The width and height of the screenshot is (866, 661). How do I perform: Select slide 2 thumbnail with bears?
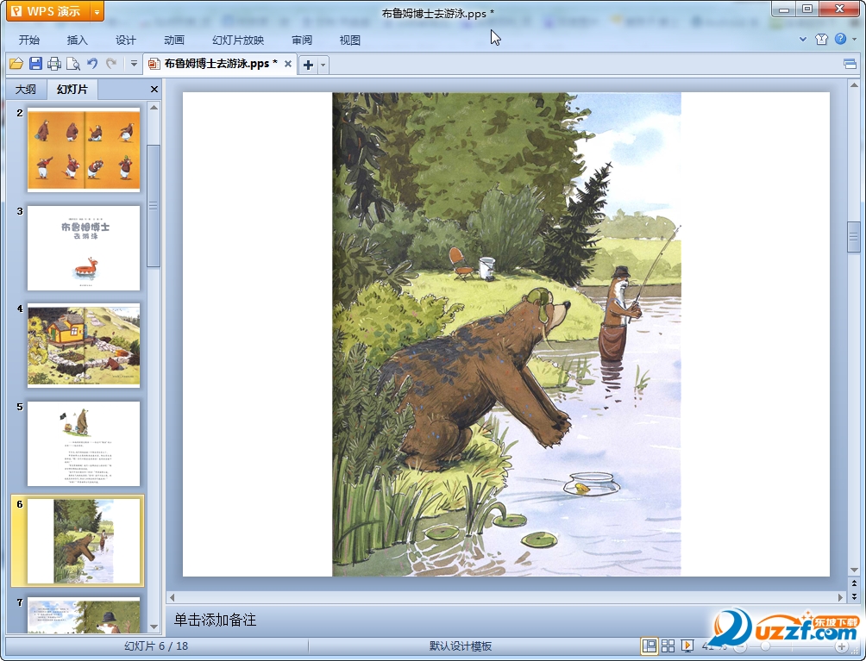coord(84,150)
